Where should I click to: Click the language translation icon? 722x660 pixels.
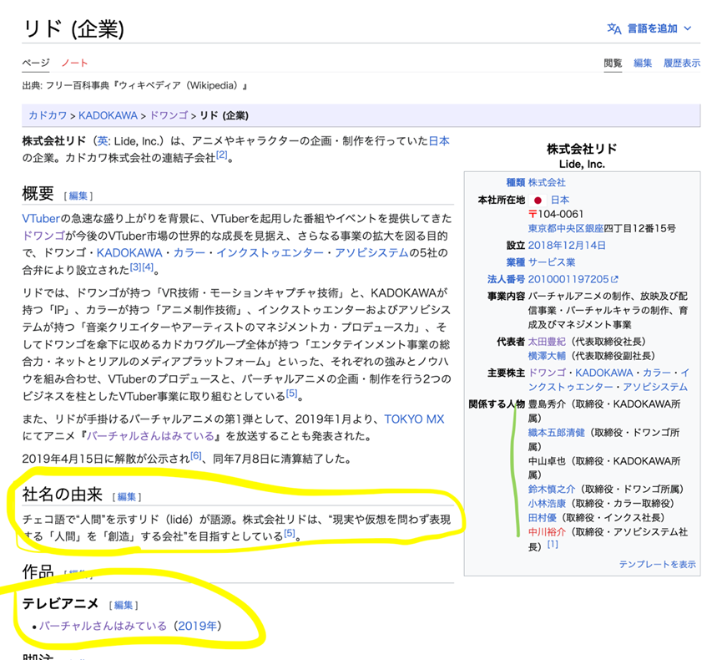(x=613, y=28)
